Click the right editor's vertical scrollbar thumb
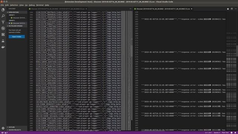The image size is (238, 134). click(x=237, y=51)
